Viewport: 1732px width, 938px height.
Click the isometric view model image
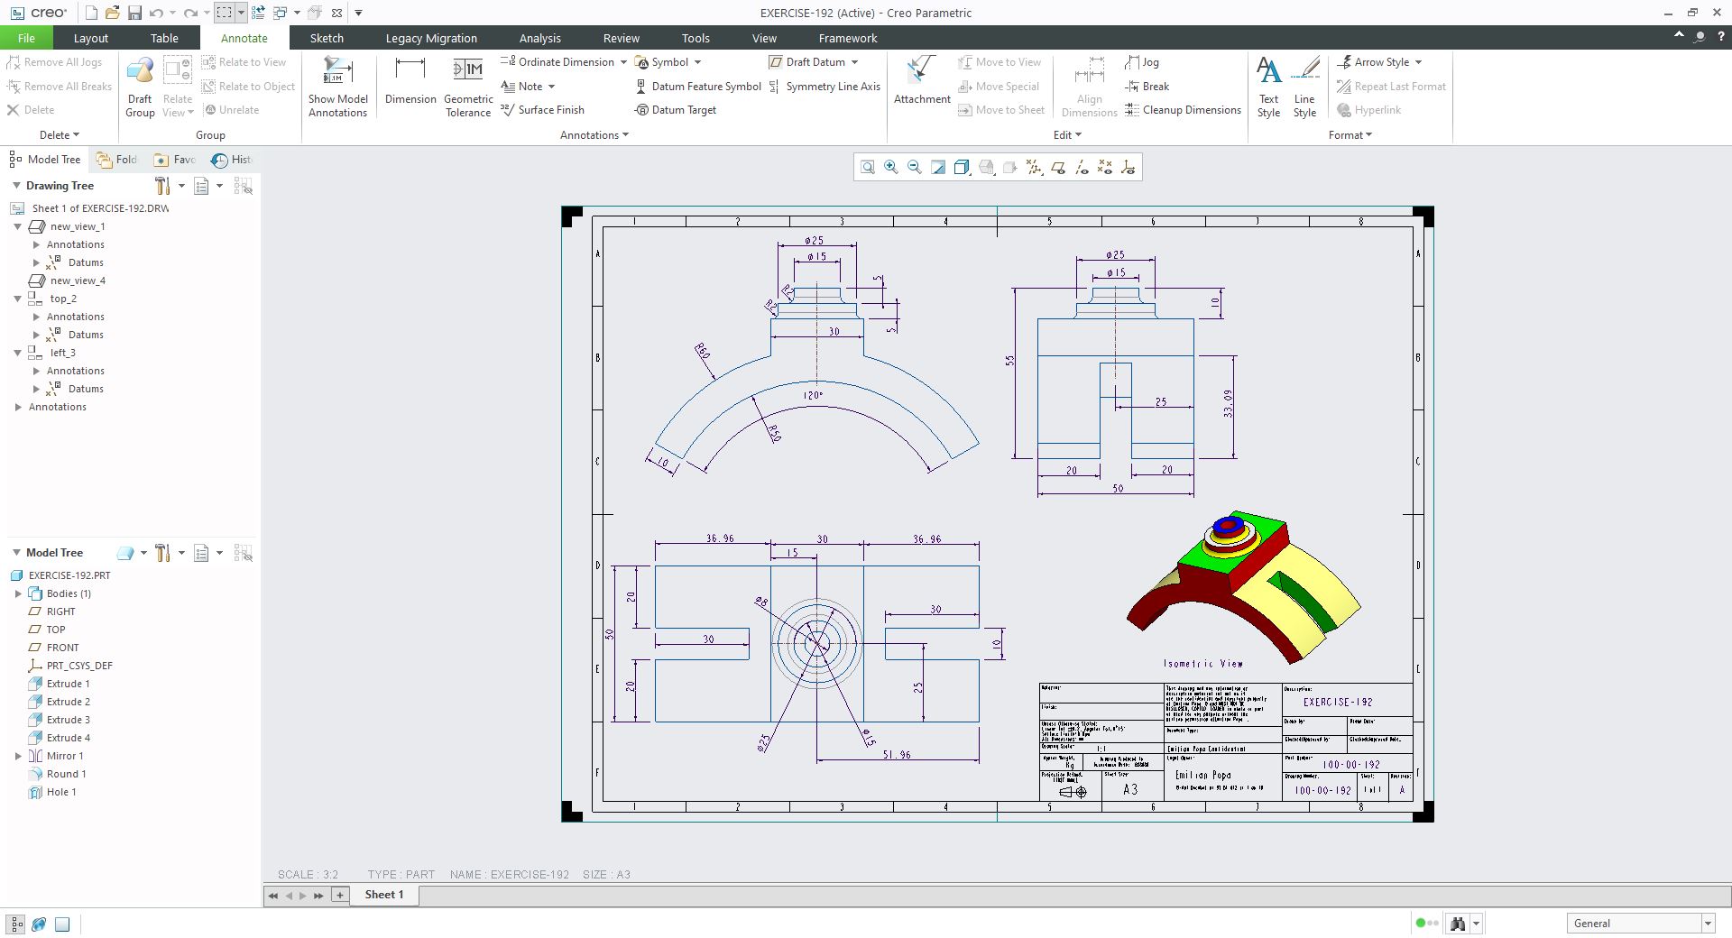[x=1243, y=586]
